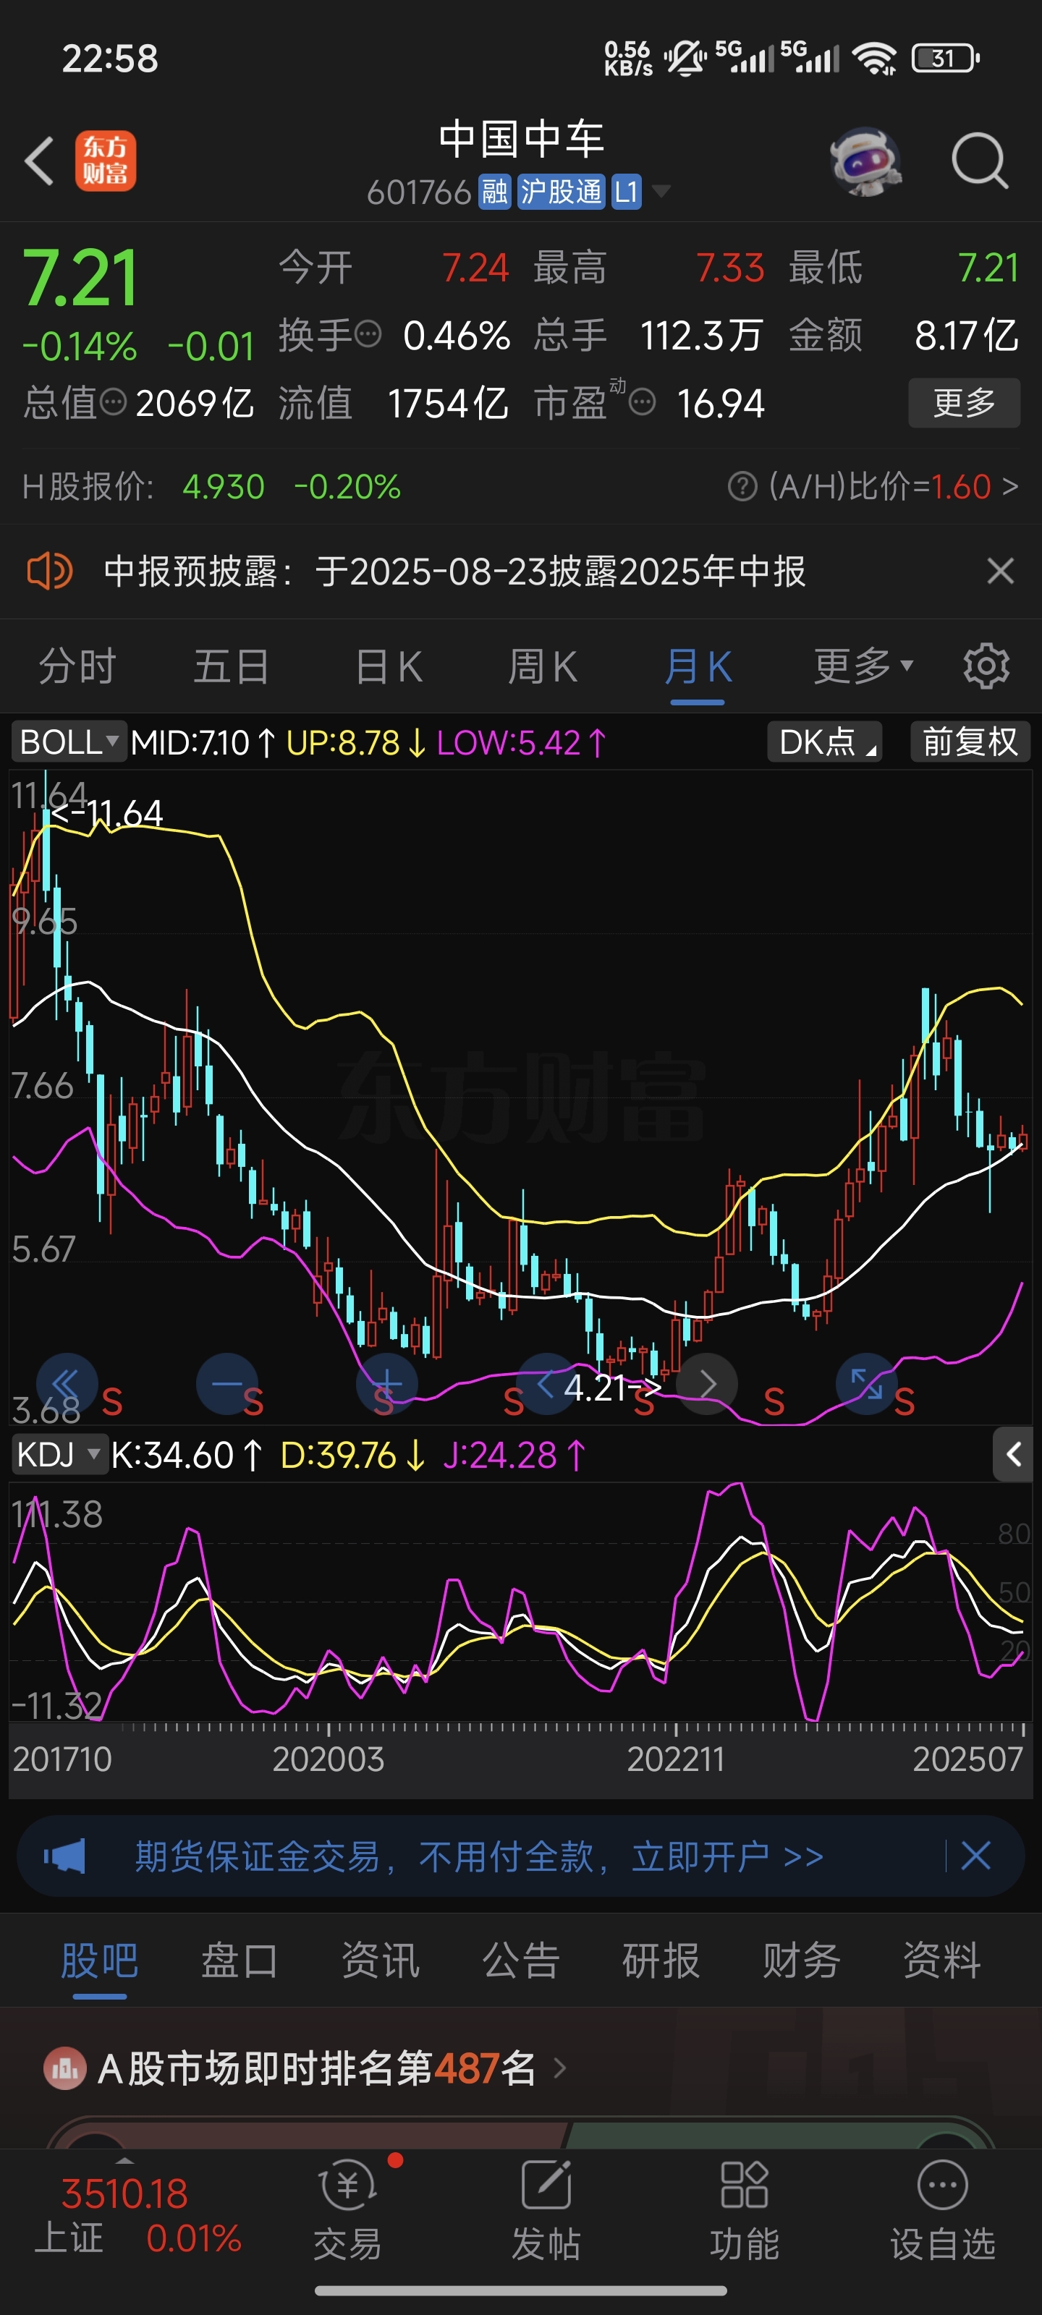Viewport: 1042px width, 2315px height.
Task: Zoom in chart with plus button
Action: point(386,1384)
